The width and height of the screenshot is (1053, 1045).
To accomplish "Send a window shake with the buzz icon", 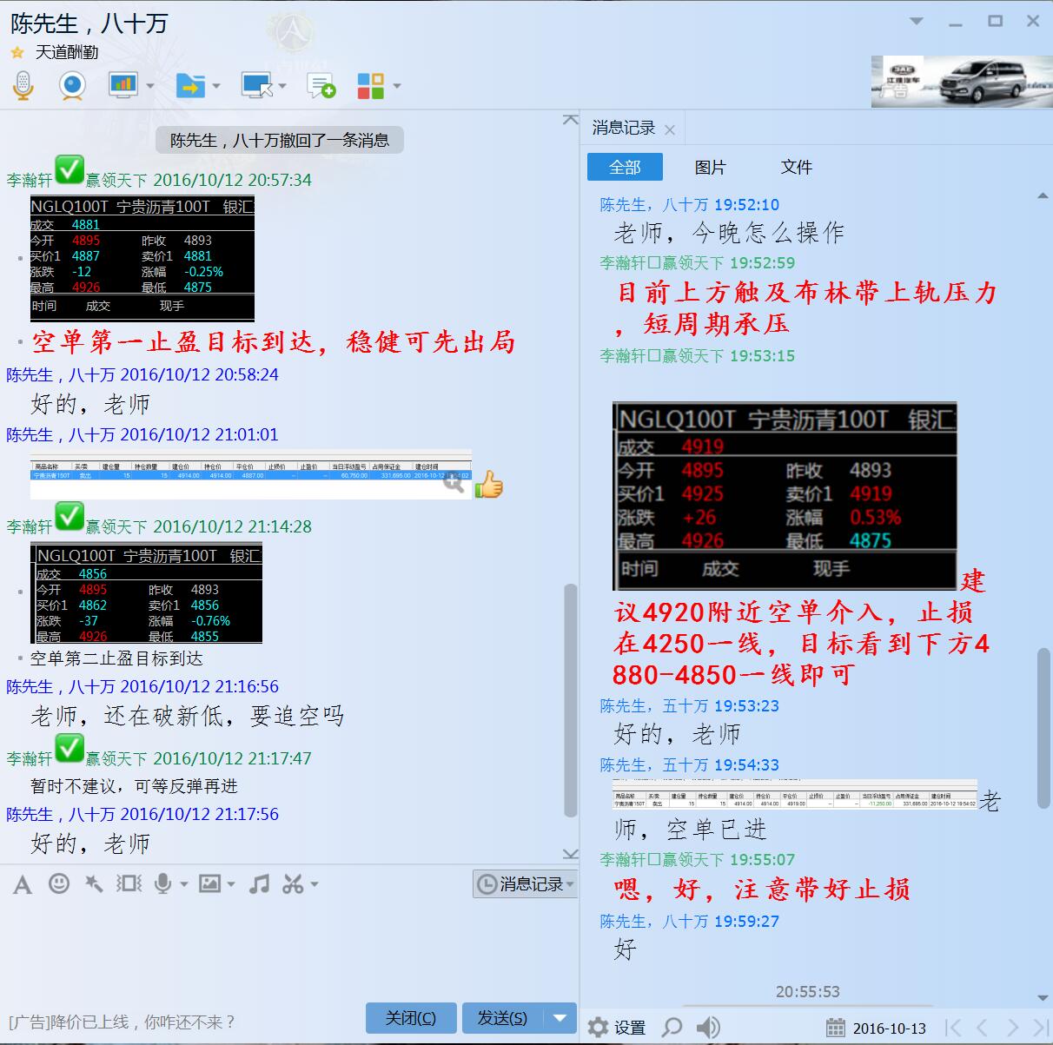I will [x=129, y=883].
